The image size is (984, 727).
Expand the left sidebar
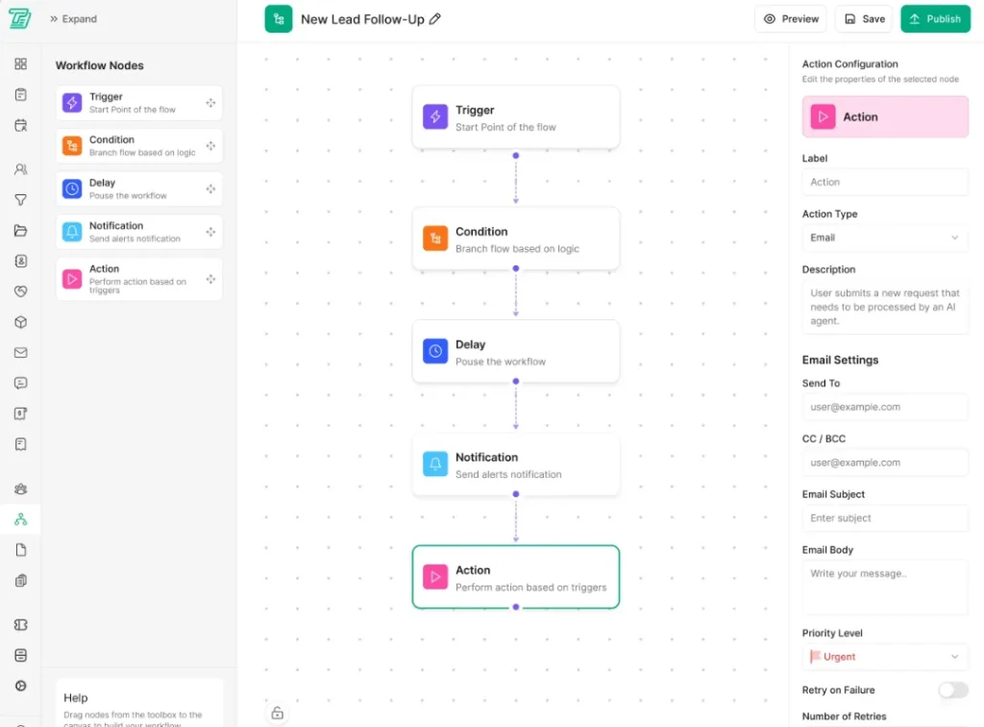(x=73, y=19)
